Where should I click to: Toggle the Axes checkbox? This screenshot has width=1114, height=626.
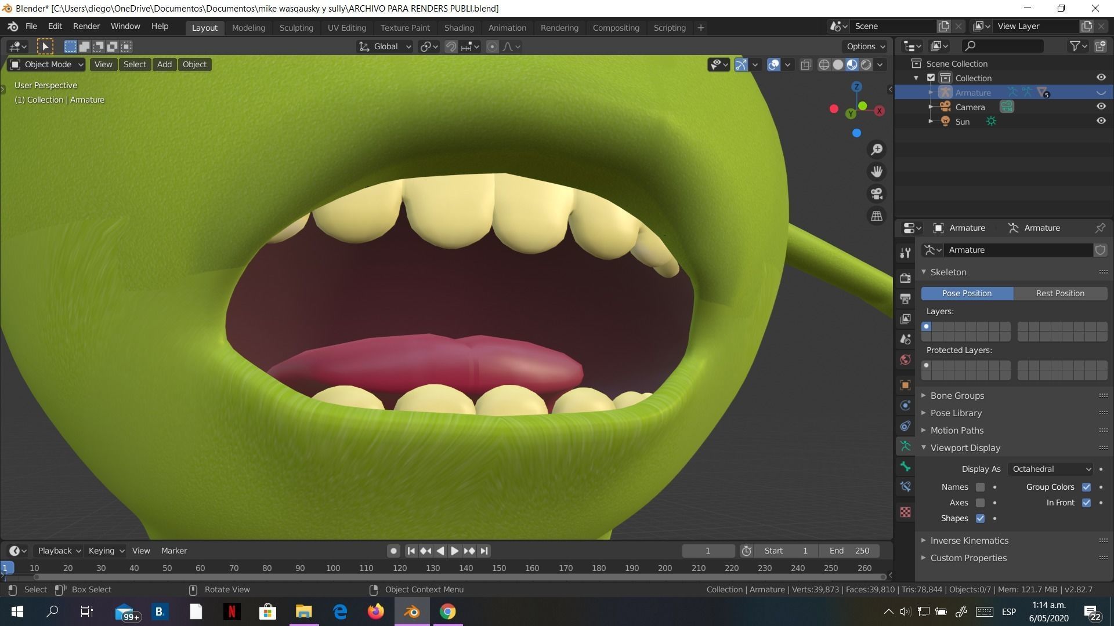click(x=980, y=503)
